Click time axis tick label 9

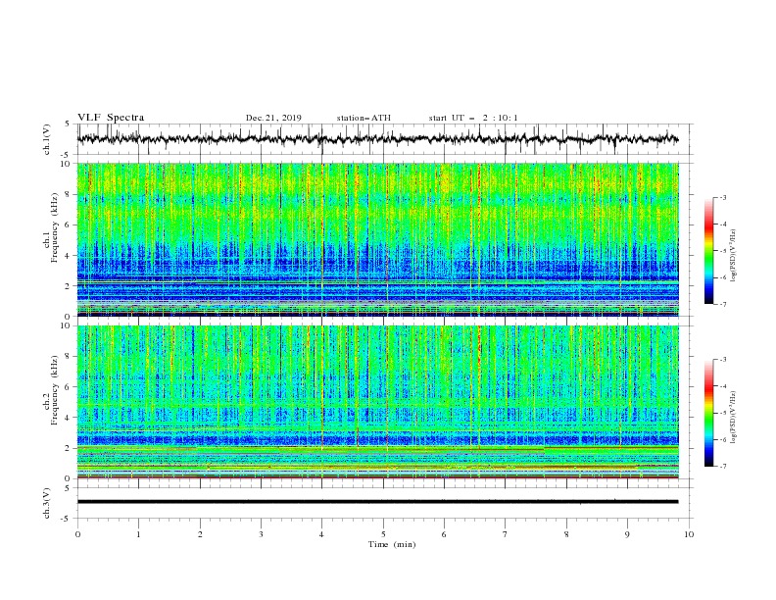[x=627, y=534]
